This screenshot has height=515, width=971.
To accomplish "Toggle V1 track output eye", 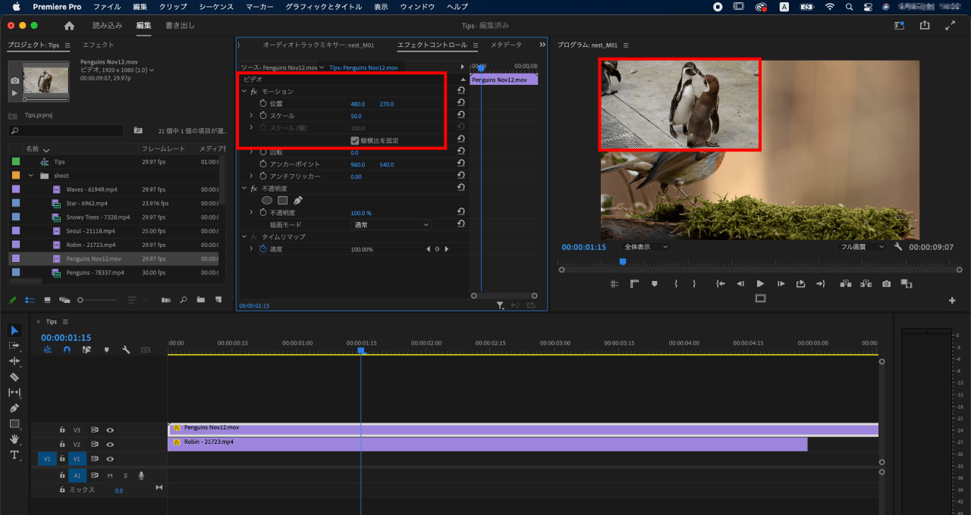I will (110, 459).
